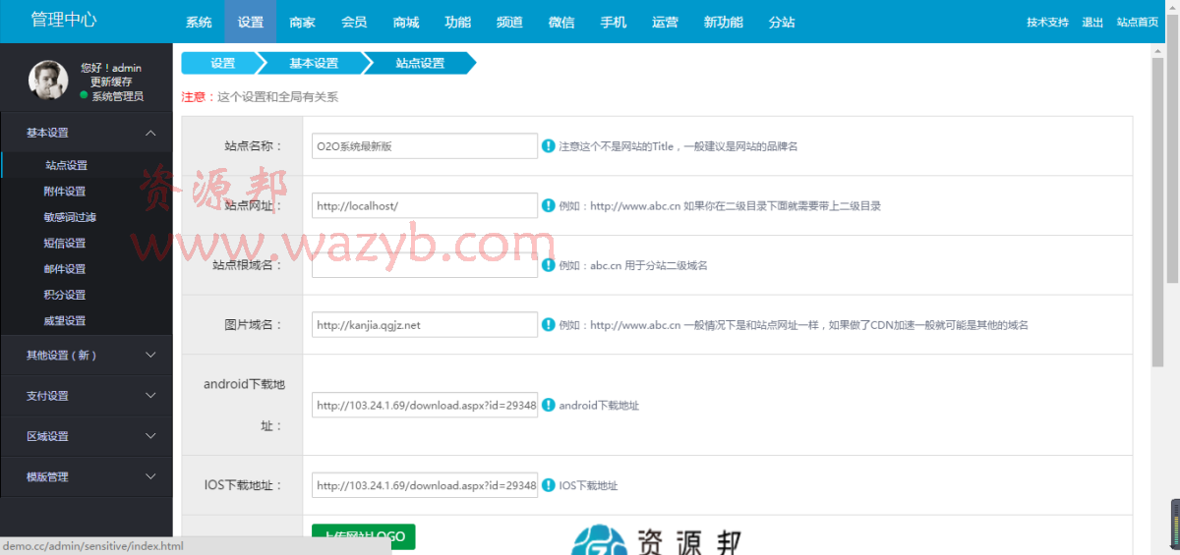Image resolution: width=1180 pixels, height=555 pixels.
Task: Focus the empty 站点根域名 input field
Action: tap(425, 264)
